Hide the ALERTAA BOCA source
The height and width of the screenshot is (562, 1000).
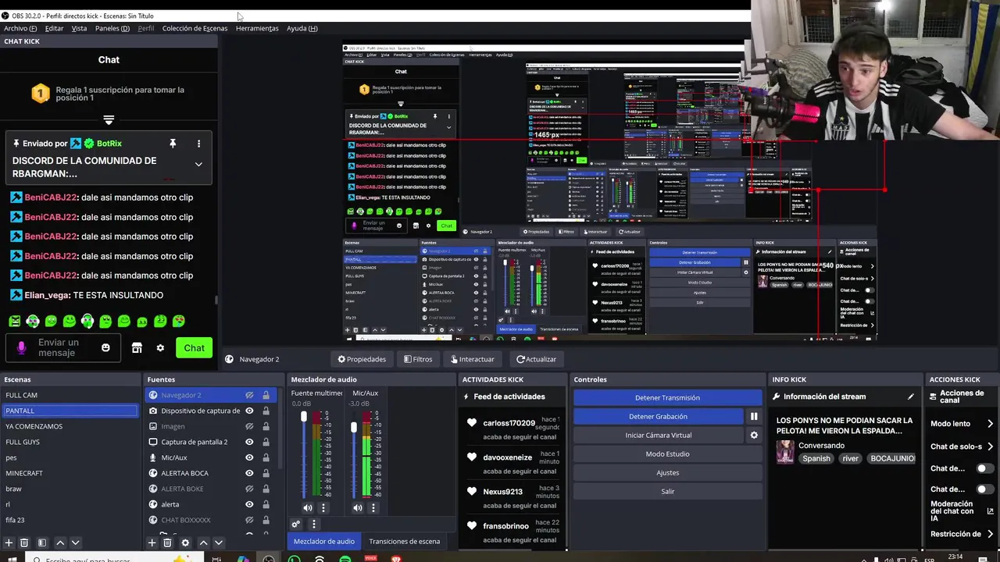click(x=249, y=473)
